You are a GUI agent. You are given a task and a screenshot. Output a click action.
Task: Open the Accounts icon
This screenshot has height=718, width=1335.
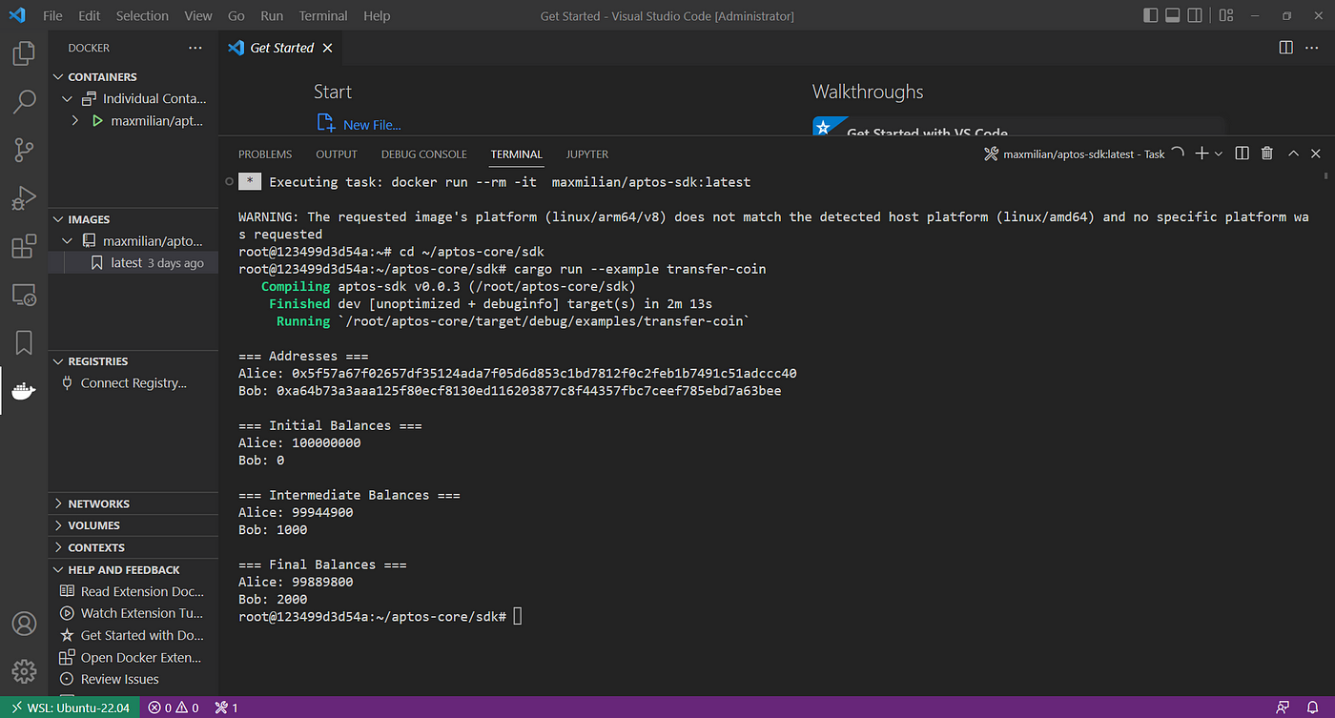24,624
